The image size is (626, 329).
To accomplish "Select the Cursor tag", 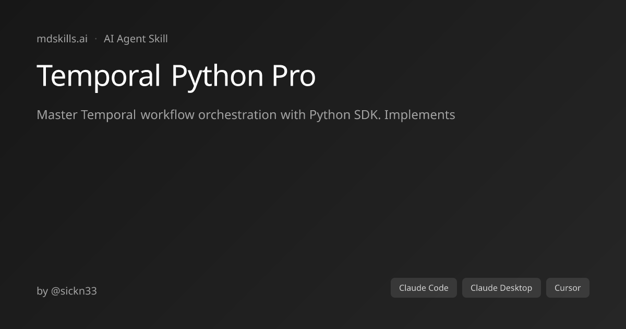I will (x=568, y=288).
